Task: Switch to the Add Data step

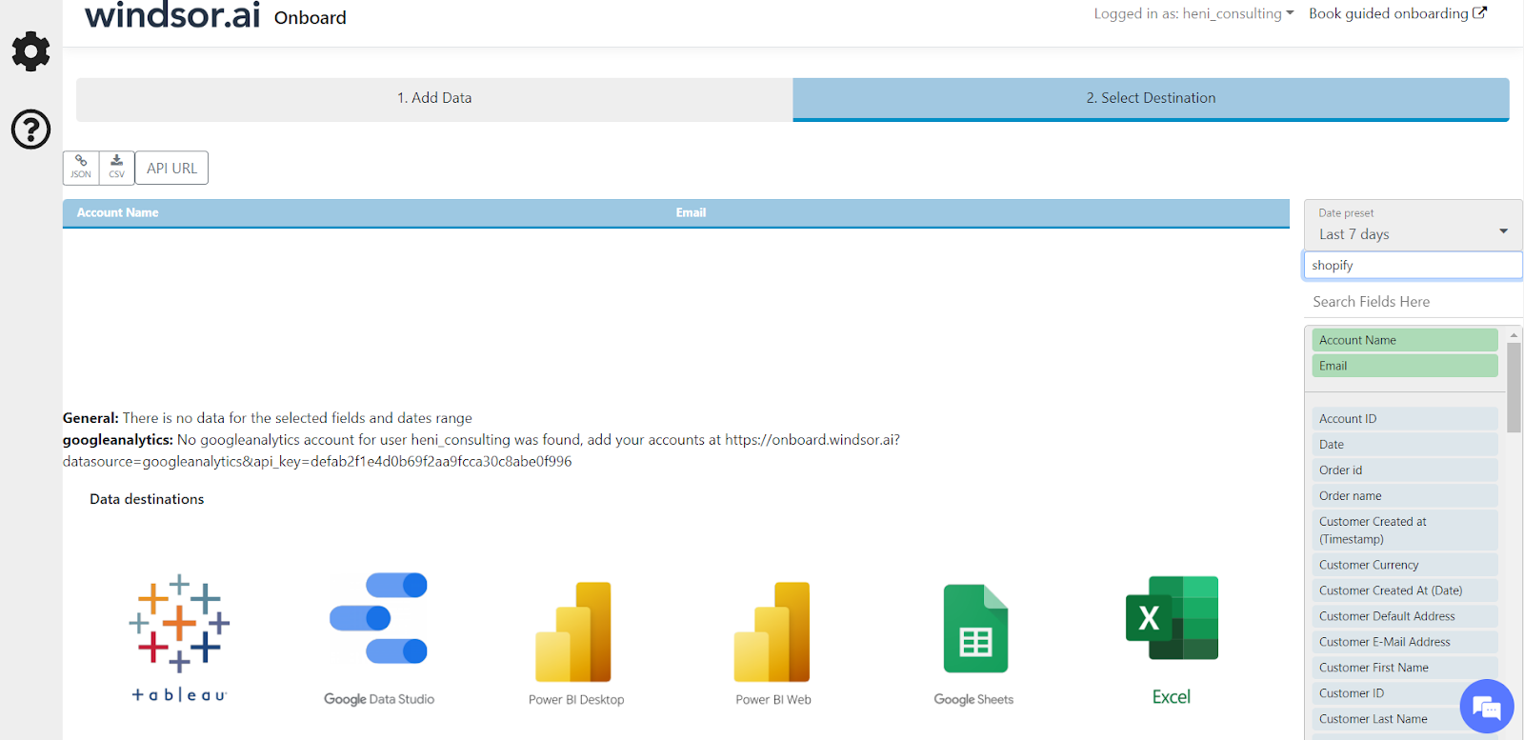Action: click(x=434, y=99)
